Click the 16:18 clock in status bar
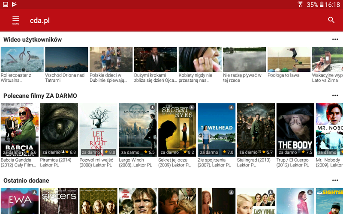 click(333, 4)
